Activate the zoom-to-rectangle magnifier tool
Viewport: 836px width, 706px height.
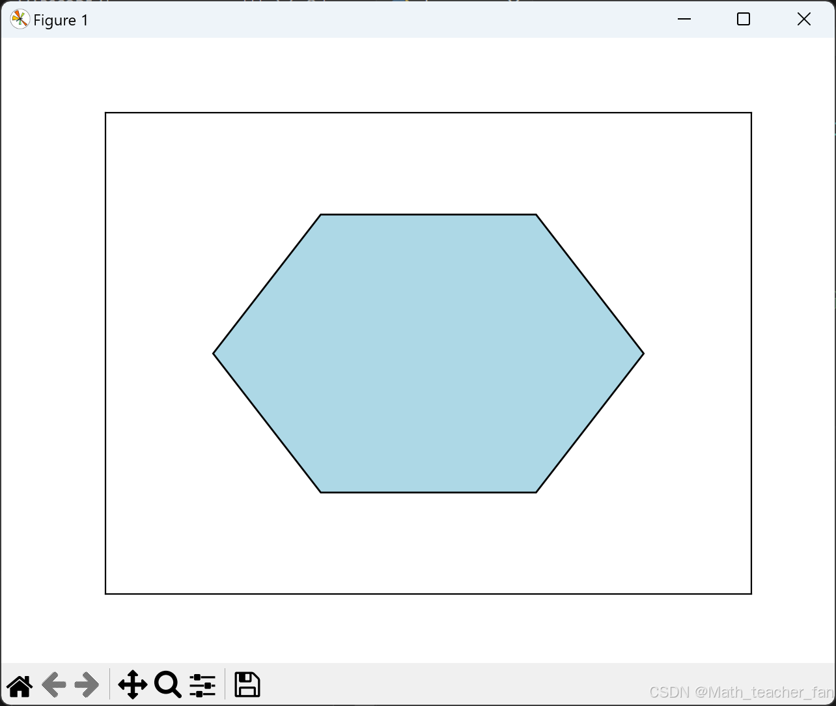coord(167,685)
